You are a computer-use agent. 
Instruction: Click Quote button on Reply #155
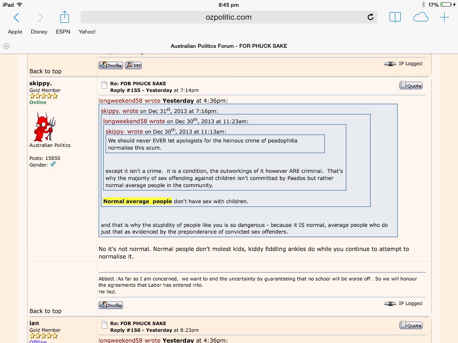point(411,85)
